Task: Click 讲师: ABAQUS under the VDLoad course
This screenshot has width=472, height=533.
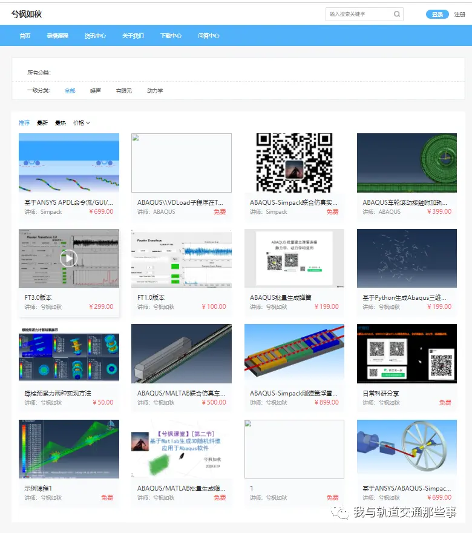Action: [156, 212]
